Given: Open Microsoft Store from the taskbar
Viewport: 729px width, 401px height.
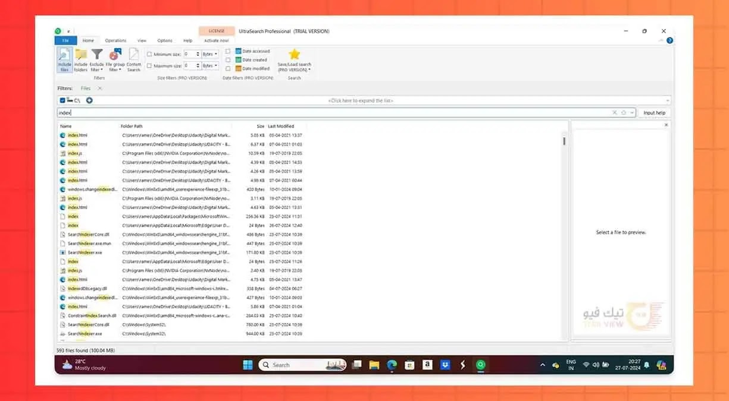Looking at the screenshot, I should click(x=409, y=365).
